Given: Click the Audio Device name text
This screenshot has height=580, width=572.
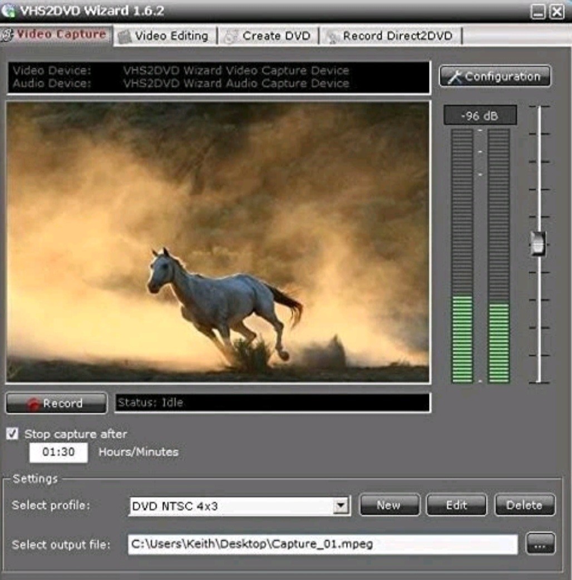Looking at the screenshot, I should point(236,83).
